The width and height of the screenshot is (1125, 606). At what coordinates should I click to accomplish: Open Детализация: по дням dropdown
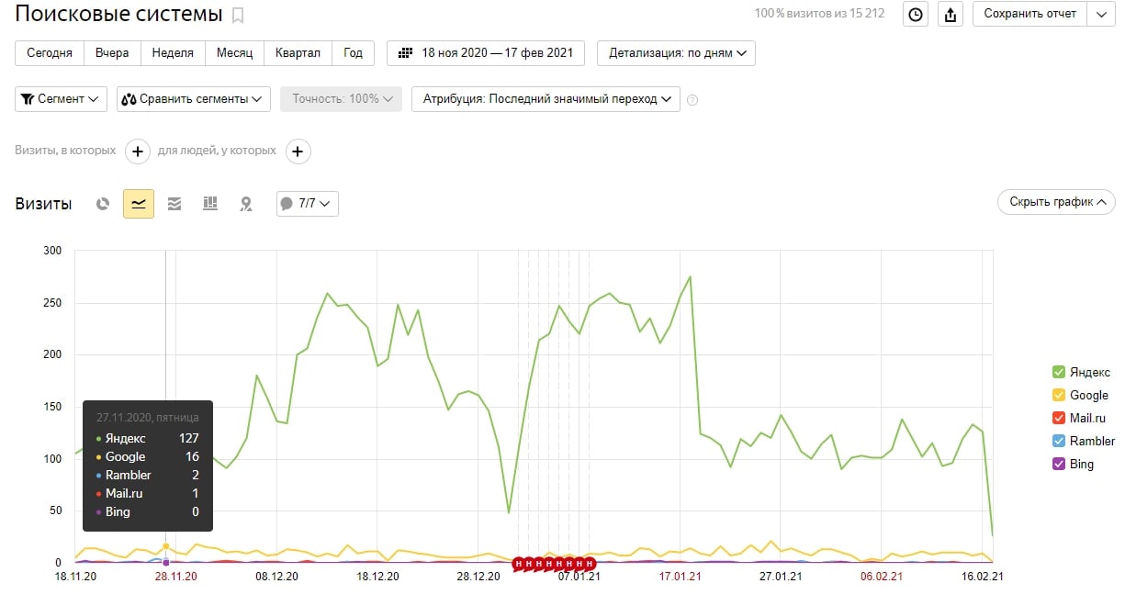(676, 53)
